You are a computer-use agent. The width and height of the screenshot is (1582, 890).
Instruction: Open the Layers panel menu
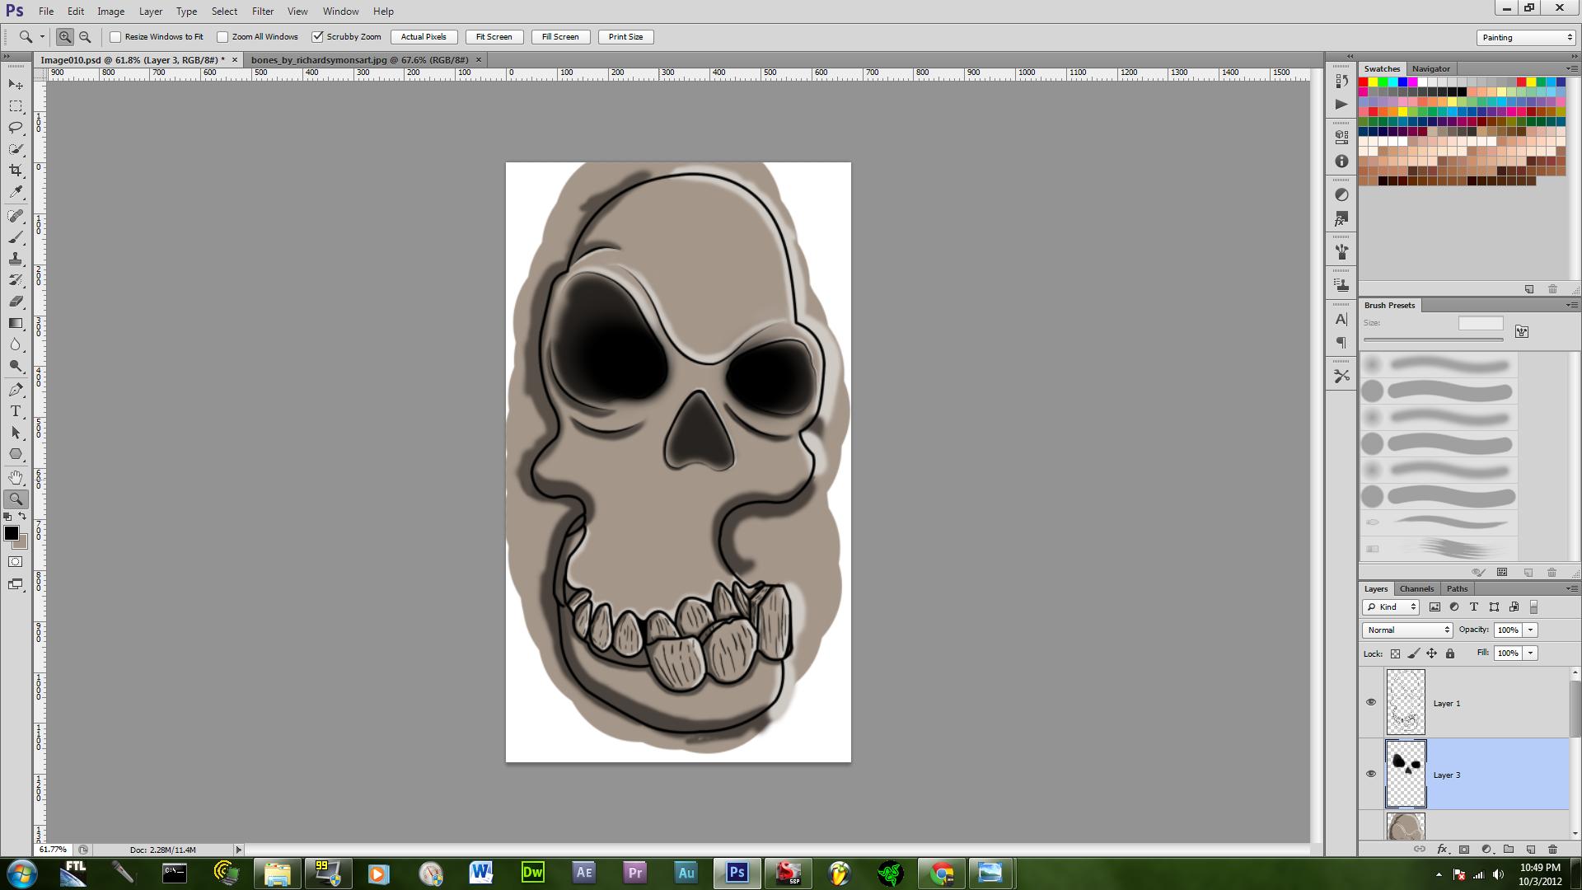pos(1571,588)
